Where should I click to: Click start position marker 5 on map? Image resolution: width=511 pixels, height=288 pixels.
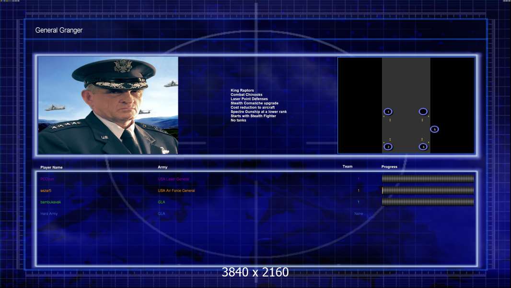[x=434, y=129]
